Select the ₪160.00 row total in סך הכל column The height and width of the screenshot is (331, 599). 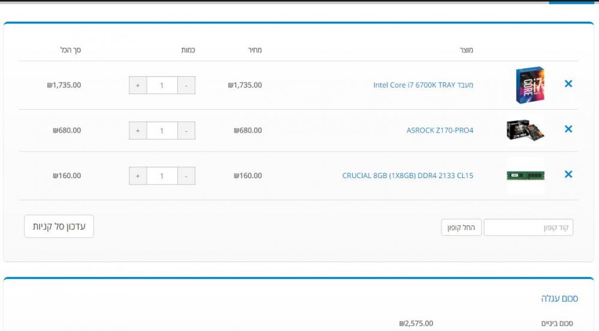tap(67, 176)
